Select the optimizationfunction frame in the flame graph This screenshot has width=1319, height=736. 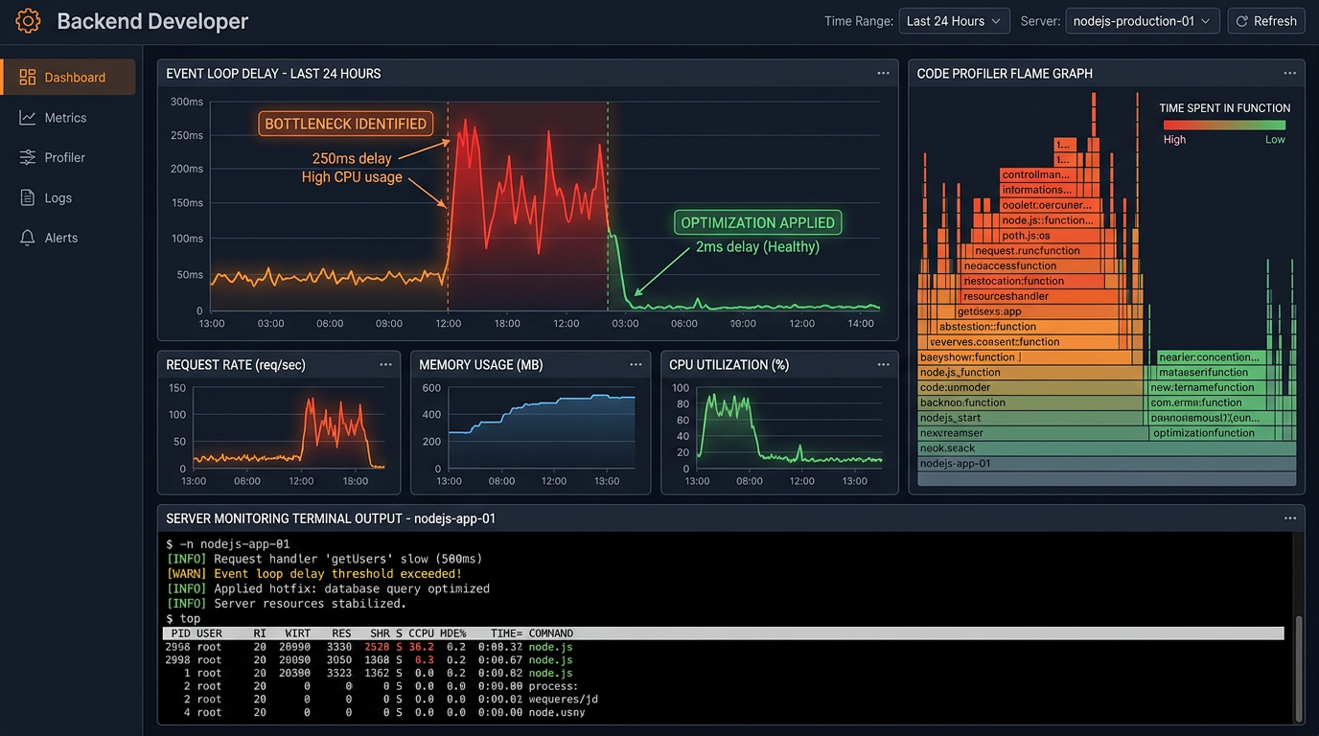tap(1206, 432)
